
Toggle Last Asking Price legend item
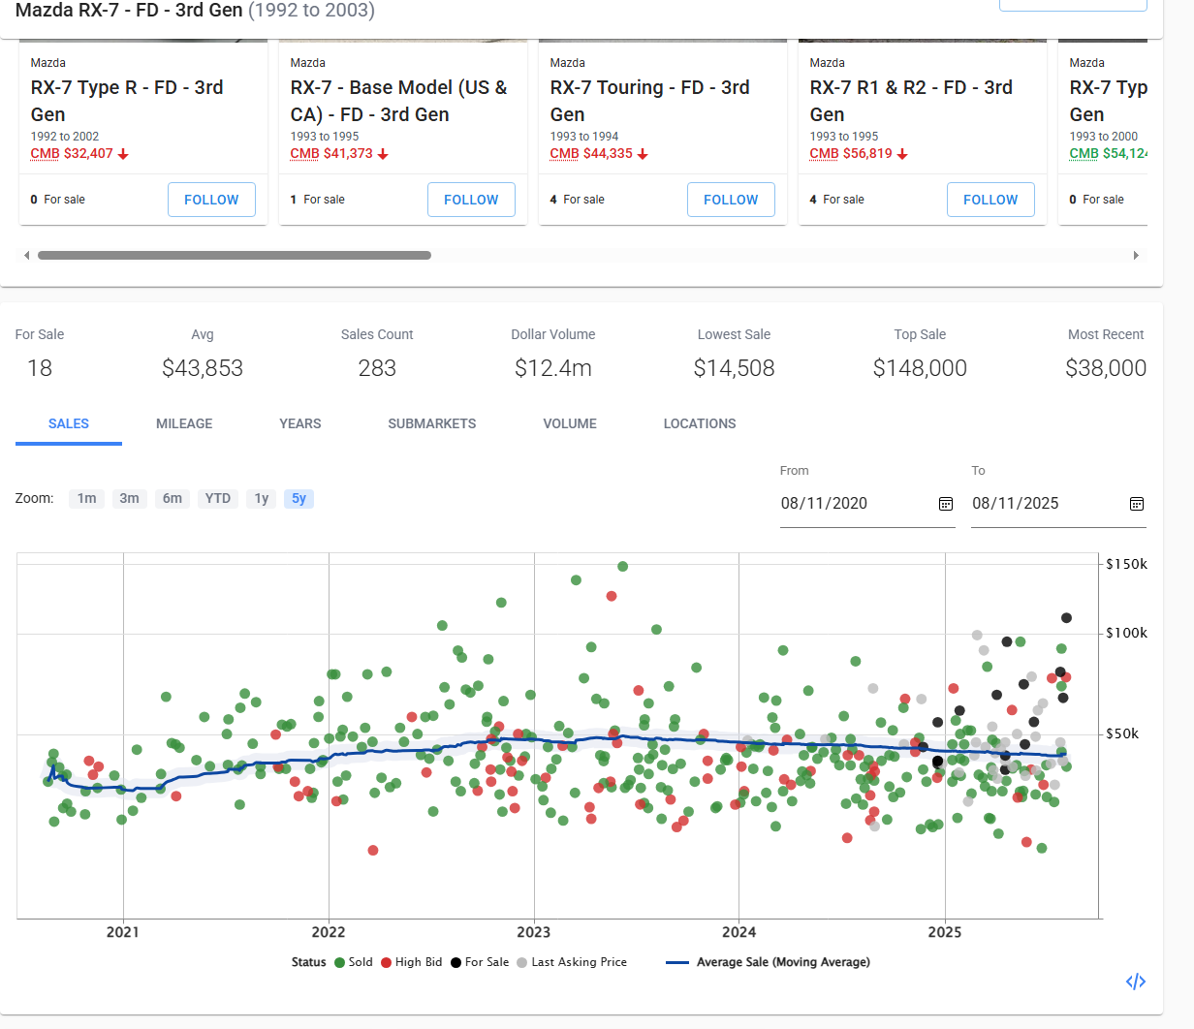(572, 962)
